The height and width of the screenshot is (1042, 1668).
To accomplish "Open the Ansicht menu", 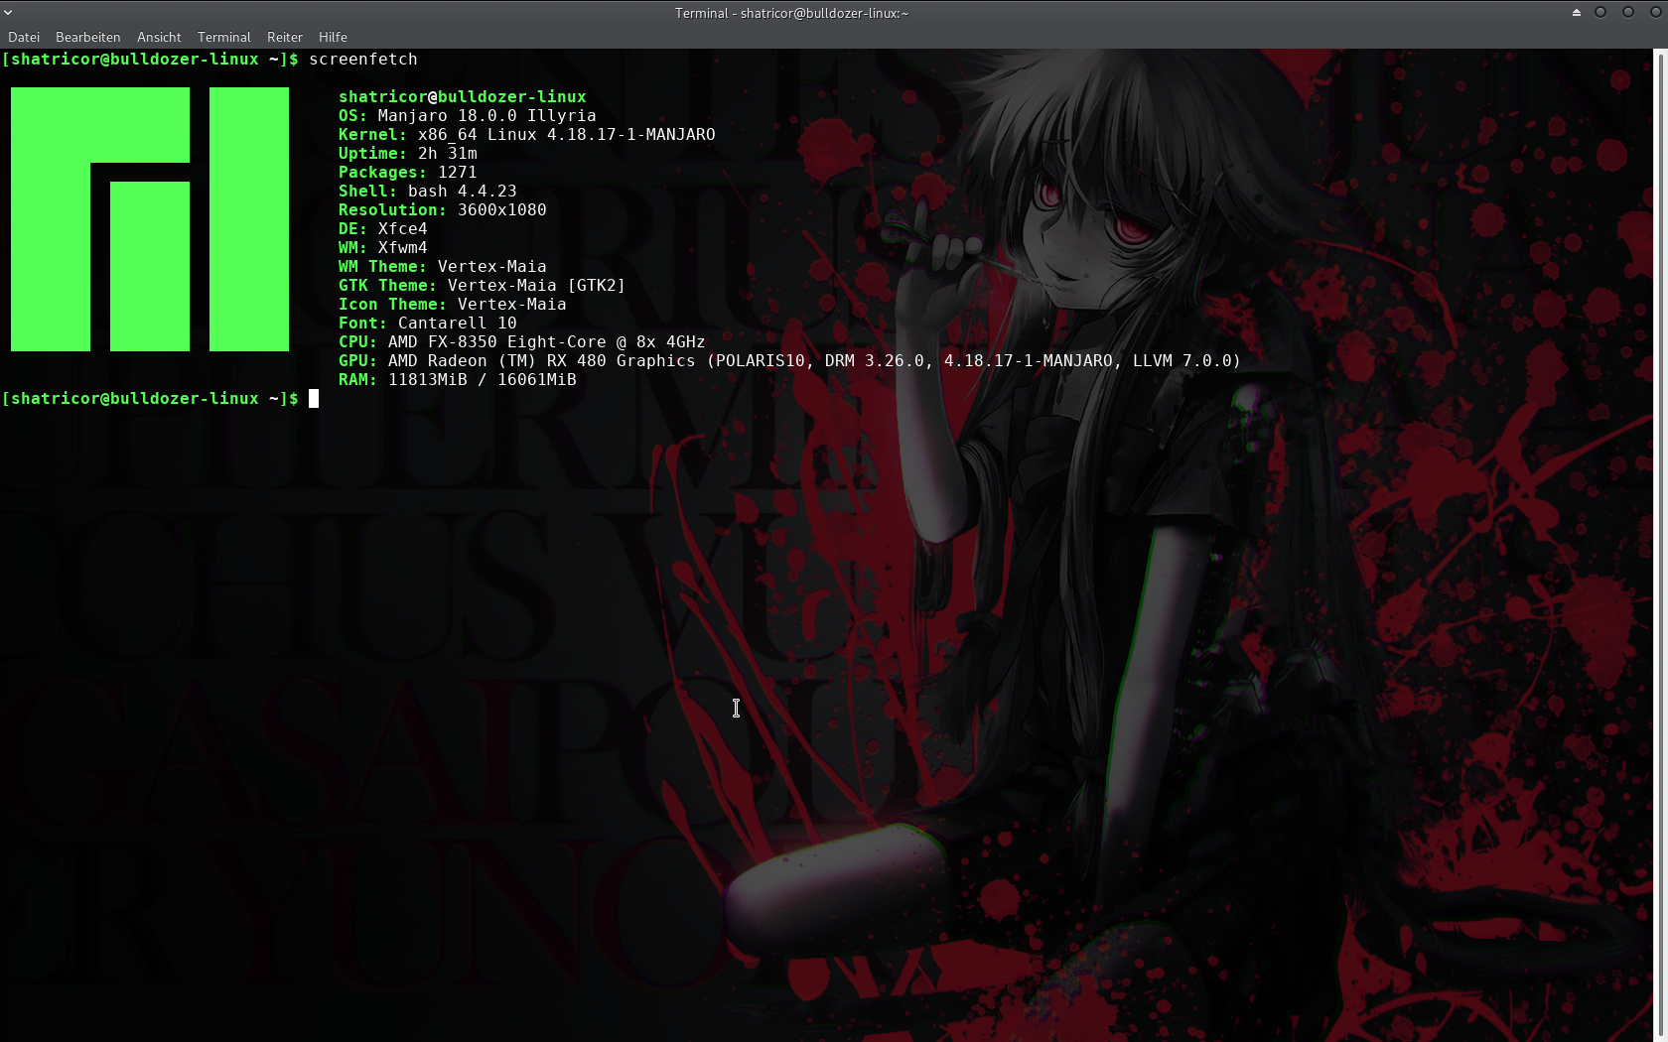I will [159, 37].
